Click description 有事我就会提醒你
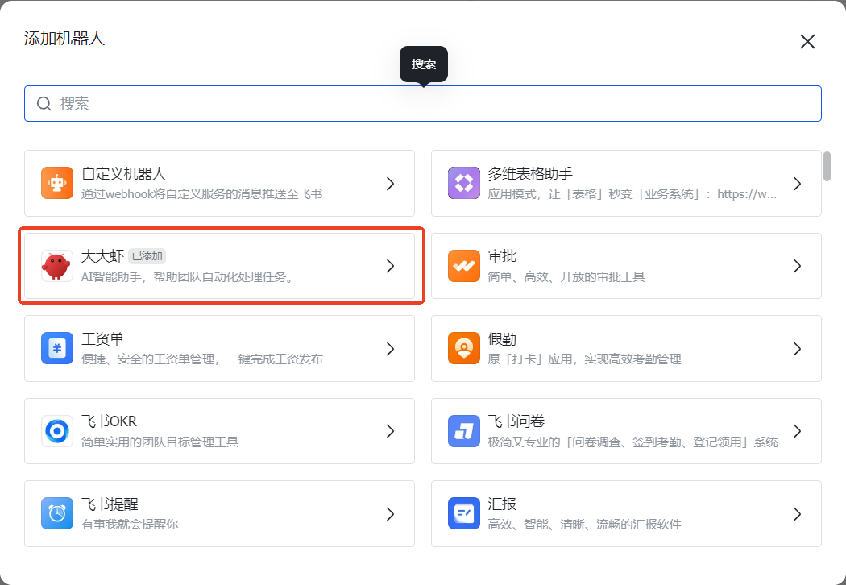 (130, 524)
